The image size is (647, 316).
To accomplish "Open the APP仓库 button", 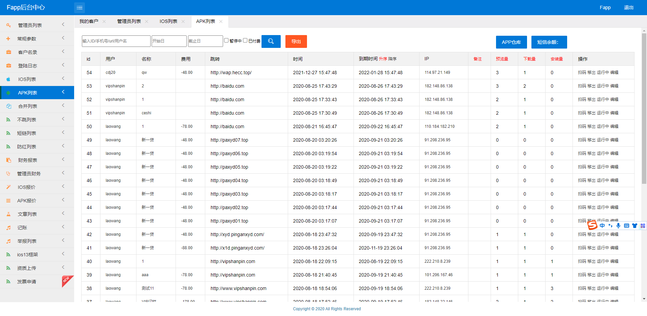I will [x=511, y=42].
